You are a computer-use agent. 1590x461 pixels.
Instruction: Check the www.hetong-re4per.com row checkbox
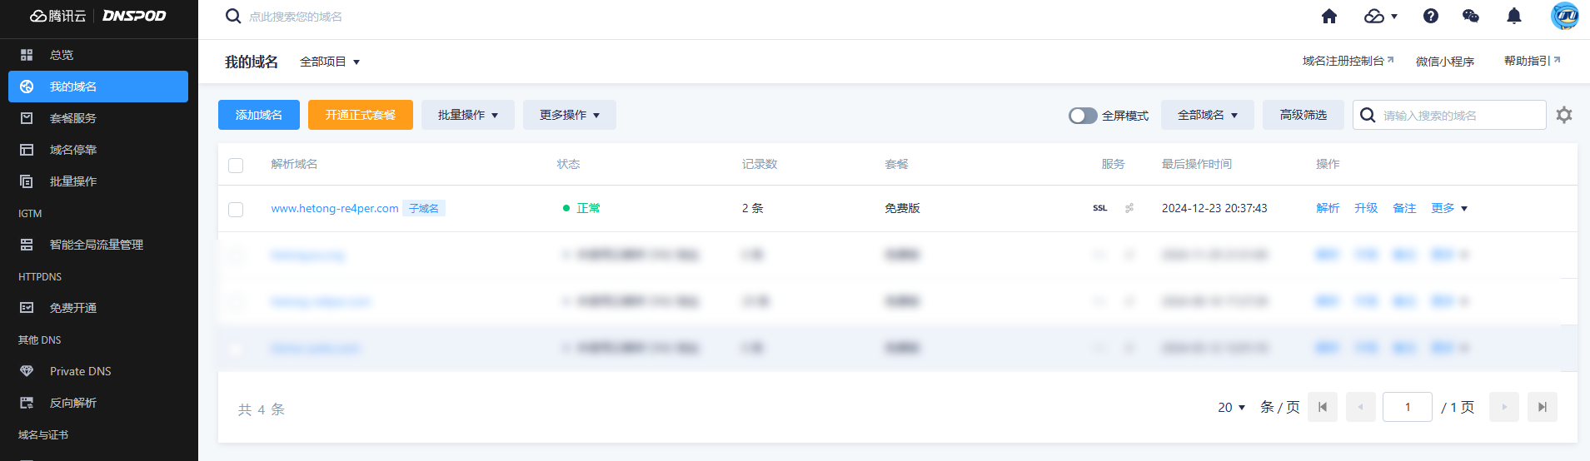pyautogui.click(x=236, y=209)
